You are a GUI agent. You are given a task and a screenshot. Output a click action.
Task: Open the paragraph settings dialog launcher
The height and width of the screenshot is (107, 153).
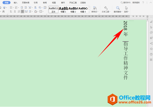coord(46,14)
